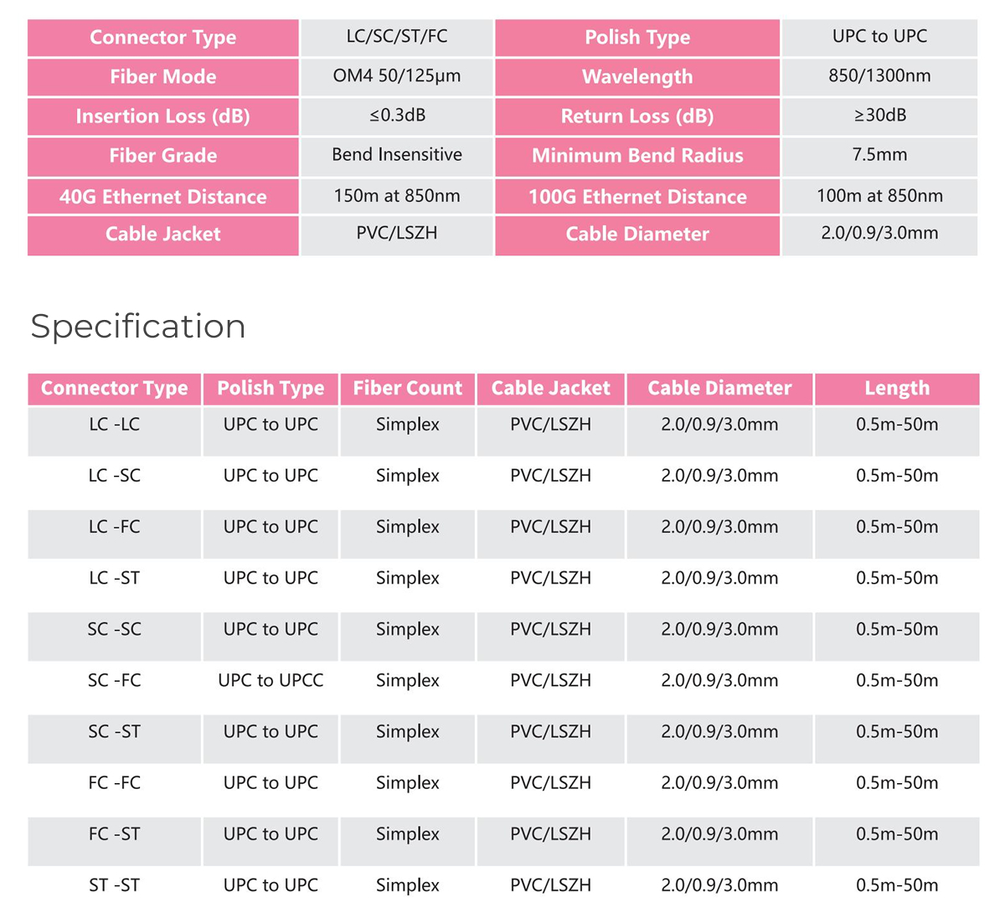The height and width of the screenshot is (913, 1005).
Task: Click the Specification heading
Action: click(x=138, y=327)
